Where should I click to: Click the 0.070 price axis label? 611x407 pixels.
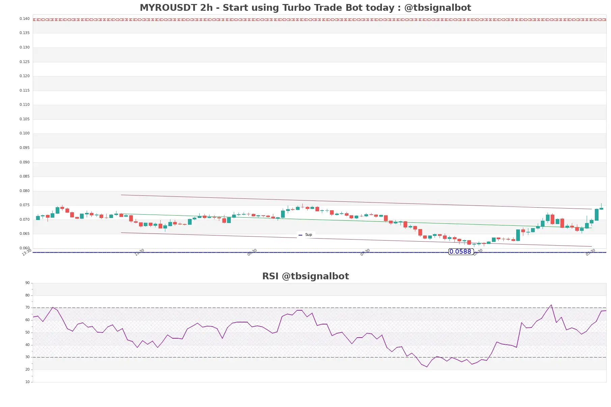click(x=25, y=220)
